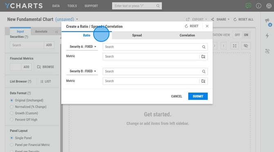Image resolution: width=274 pixels, height=152 pixels.
Task: Click the search magnifier in top search bar
Action: (158, 6)
